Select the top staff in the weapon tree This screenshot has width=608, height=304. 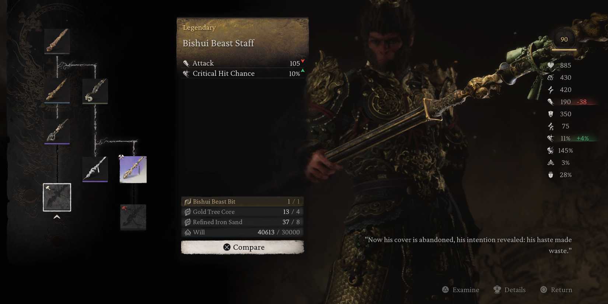(x=57, y=41)
